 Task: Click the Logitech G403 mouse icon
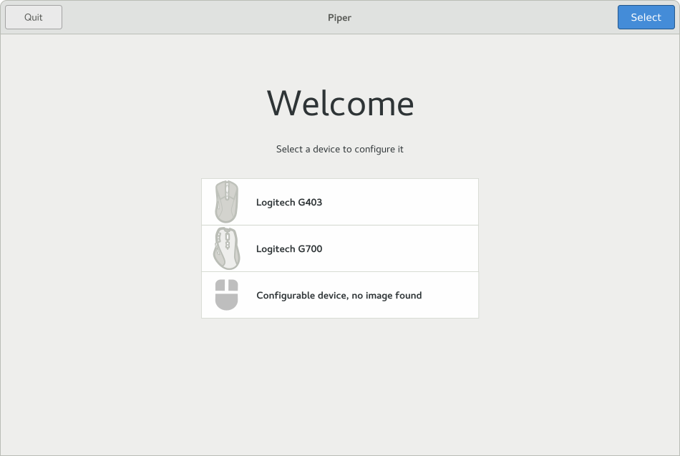tap(226, 202)
